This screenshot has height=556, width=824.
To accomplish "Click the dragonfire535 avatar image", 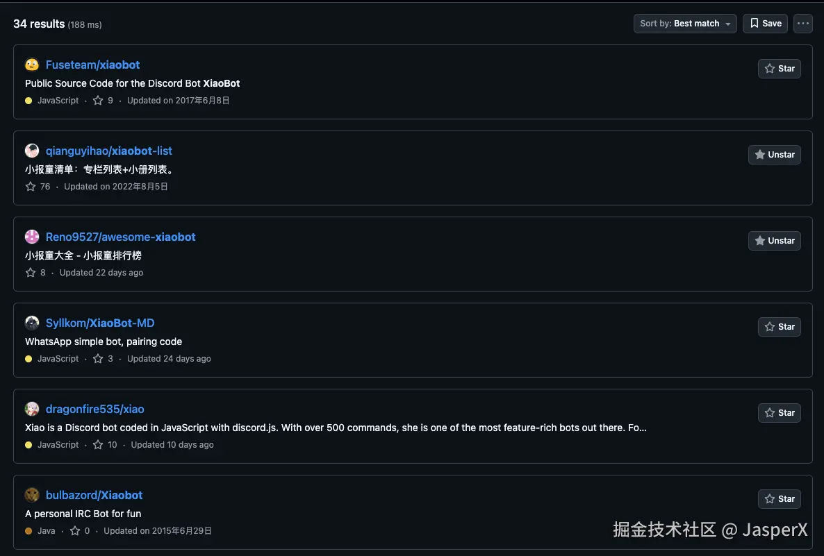I will (x=32, y=408).
